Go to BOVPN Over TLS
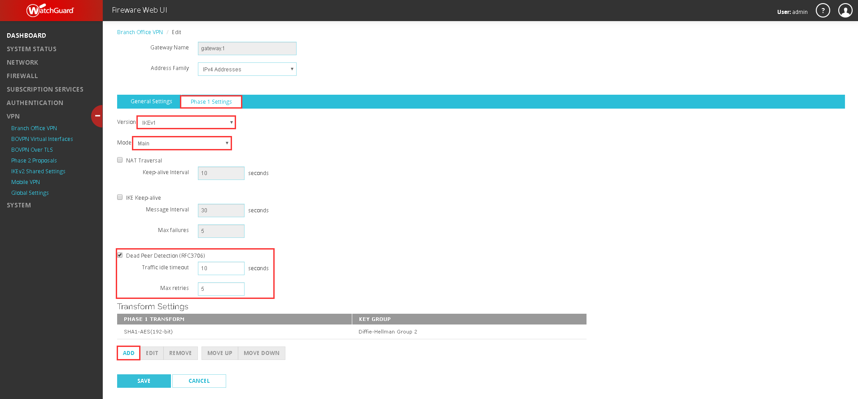This screenshot has height=399, width=858. pyautogui.click(x=32, y=150)
